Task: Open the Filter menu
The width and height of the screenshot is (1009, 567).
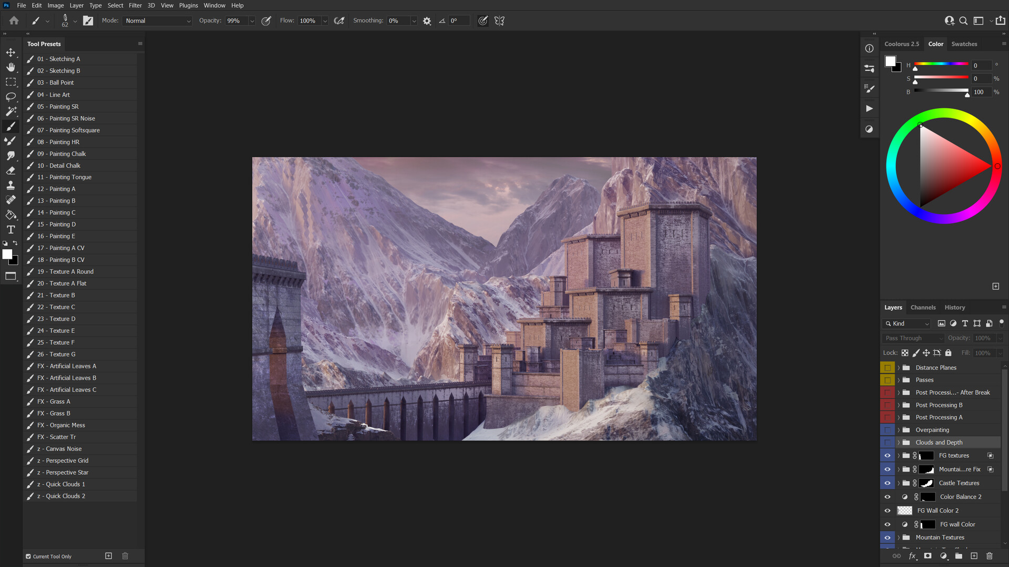Action: pos(135,5)
